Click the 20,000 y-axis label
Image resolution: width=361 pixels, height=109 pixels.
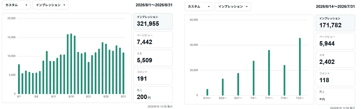11,19
